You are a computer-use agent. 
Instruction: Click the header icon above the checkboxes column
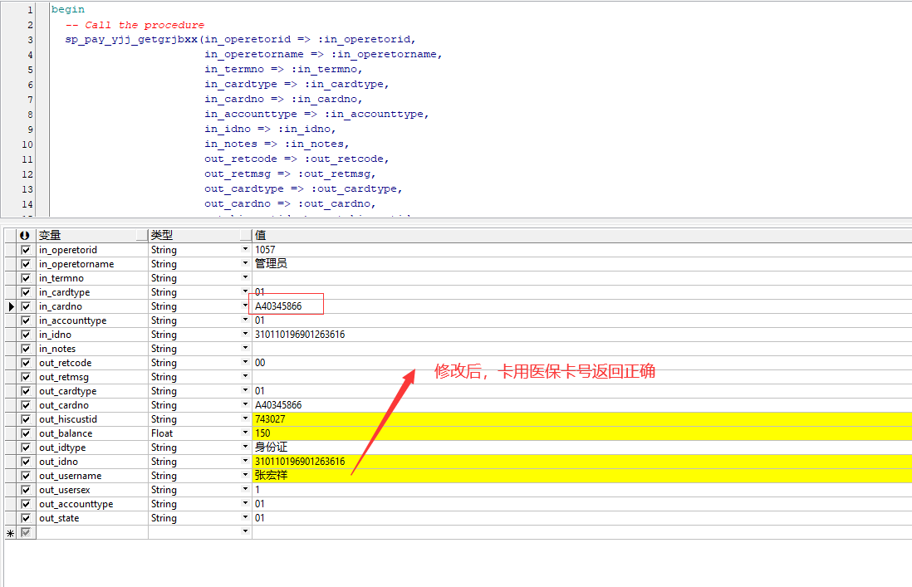tap(24, 236)
